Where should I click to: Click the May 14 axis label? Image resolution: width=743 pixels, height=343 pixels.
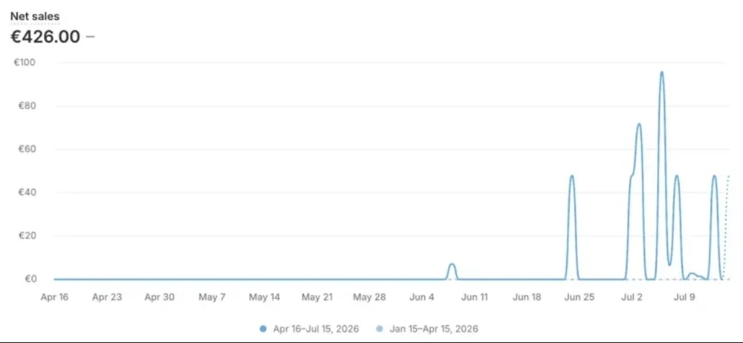pyautogui.click(x=264, y=298)
